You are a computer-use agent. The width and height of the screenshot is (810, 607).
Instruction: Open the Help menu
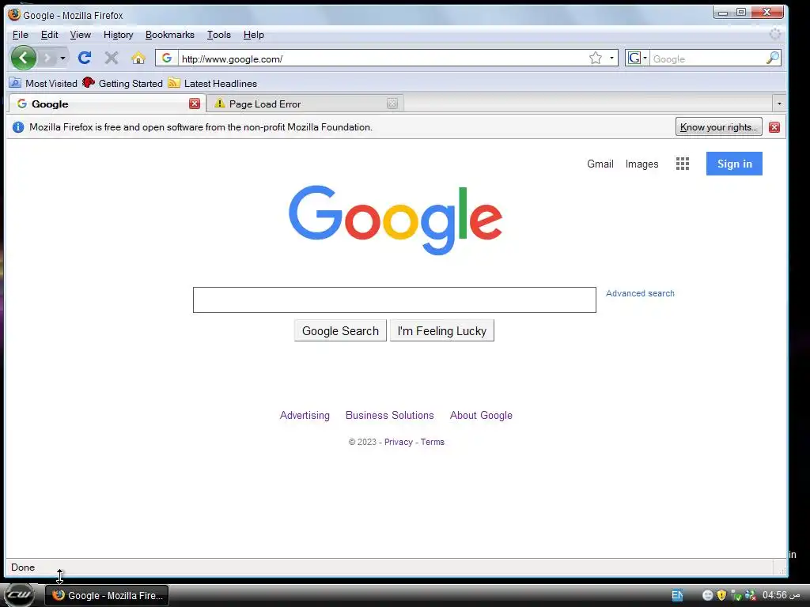click(254, 35)
